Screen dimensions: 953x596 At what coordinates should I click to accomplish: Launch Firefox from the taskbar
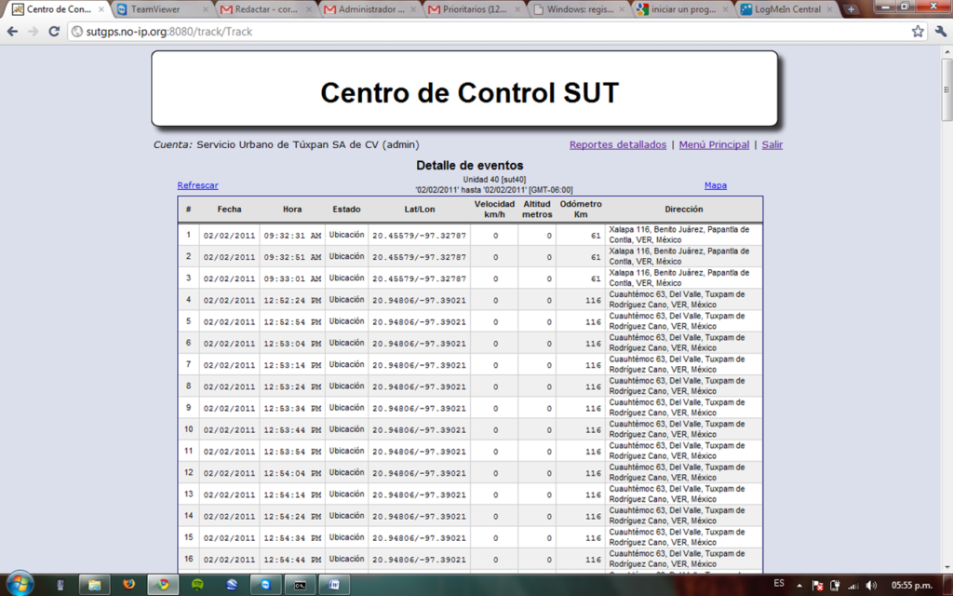[128, 585]
